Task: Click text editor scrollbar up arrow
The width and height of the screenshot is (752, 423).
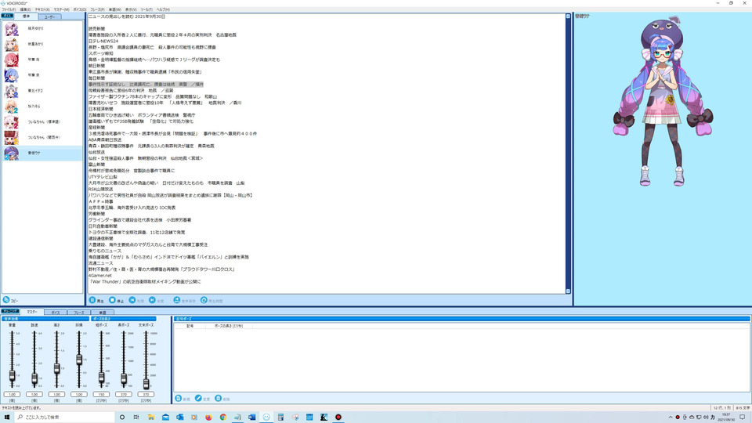Action: (569, 16)
